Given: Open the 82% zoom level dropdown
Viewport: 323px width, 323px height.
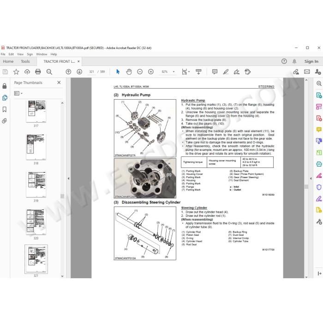Looking at the screenshot, I should (x=173, y=72).
